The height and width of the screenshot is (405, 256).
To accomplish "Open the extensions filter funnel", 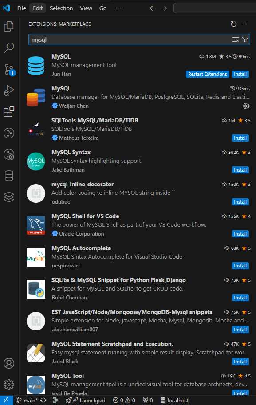I will [245, 39].
